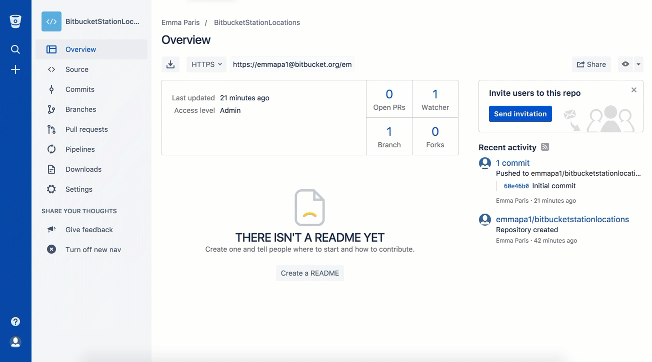Select the Pull requests icon
Viewport: 652px width, 362px height.
(x=51, y=129)
